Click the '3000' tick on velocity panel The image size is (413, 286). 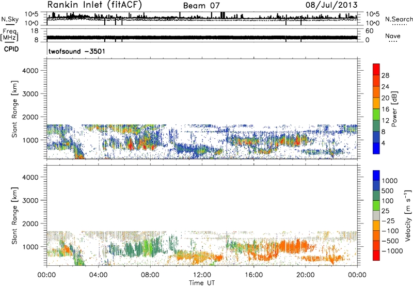click(x=30, y=200)
